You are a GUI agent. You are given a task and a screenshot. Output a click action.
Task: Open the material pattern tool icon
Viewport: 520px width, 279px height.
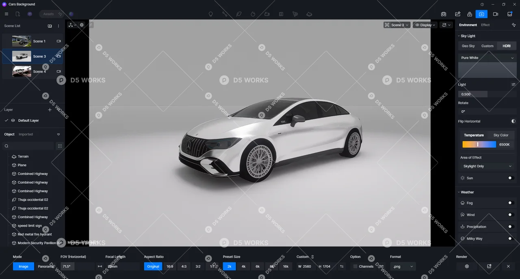pos(281,14)
